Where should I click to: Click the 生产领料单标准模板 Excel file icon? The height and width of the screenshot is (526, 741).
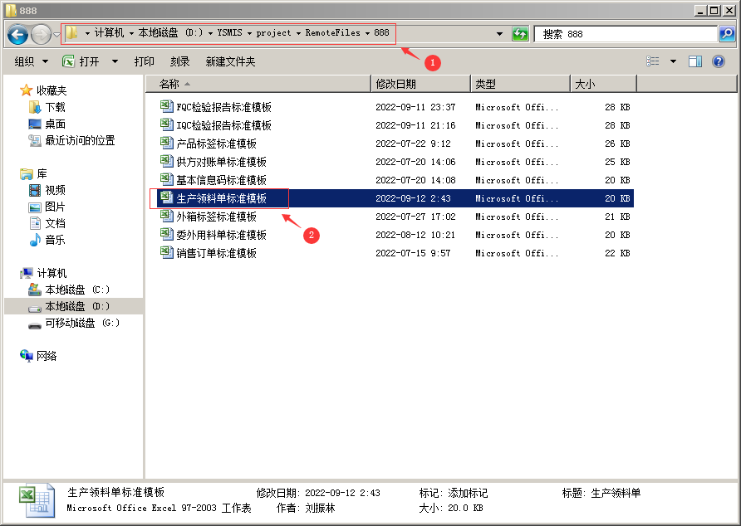tap(166, 197)
